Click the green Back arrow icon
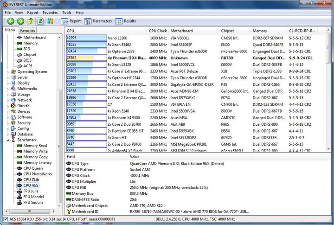The image size is (334, 225). (x=11, y=21)
